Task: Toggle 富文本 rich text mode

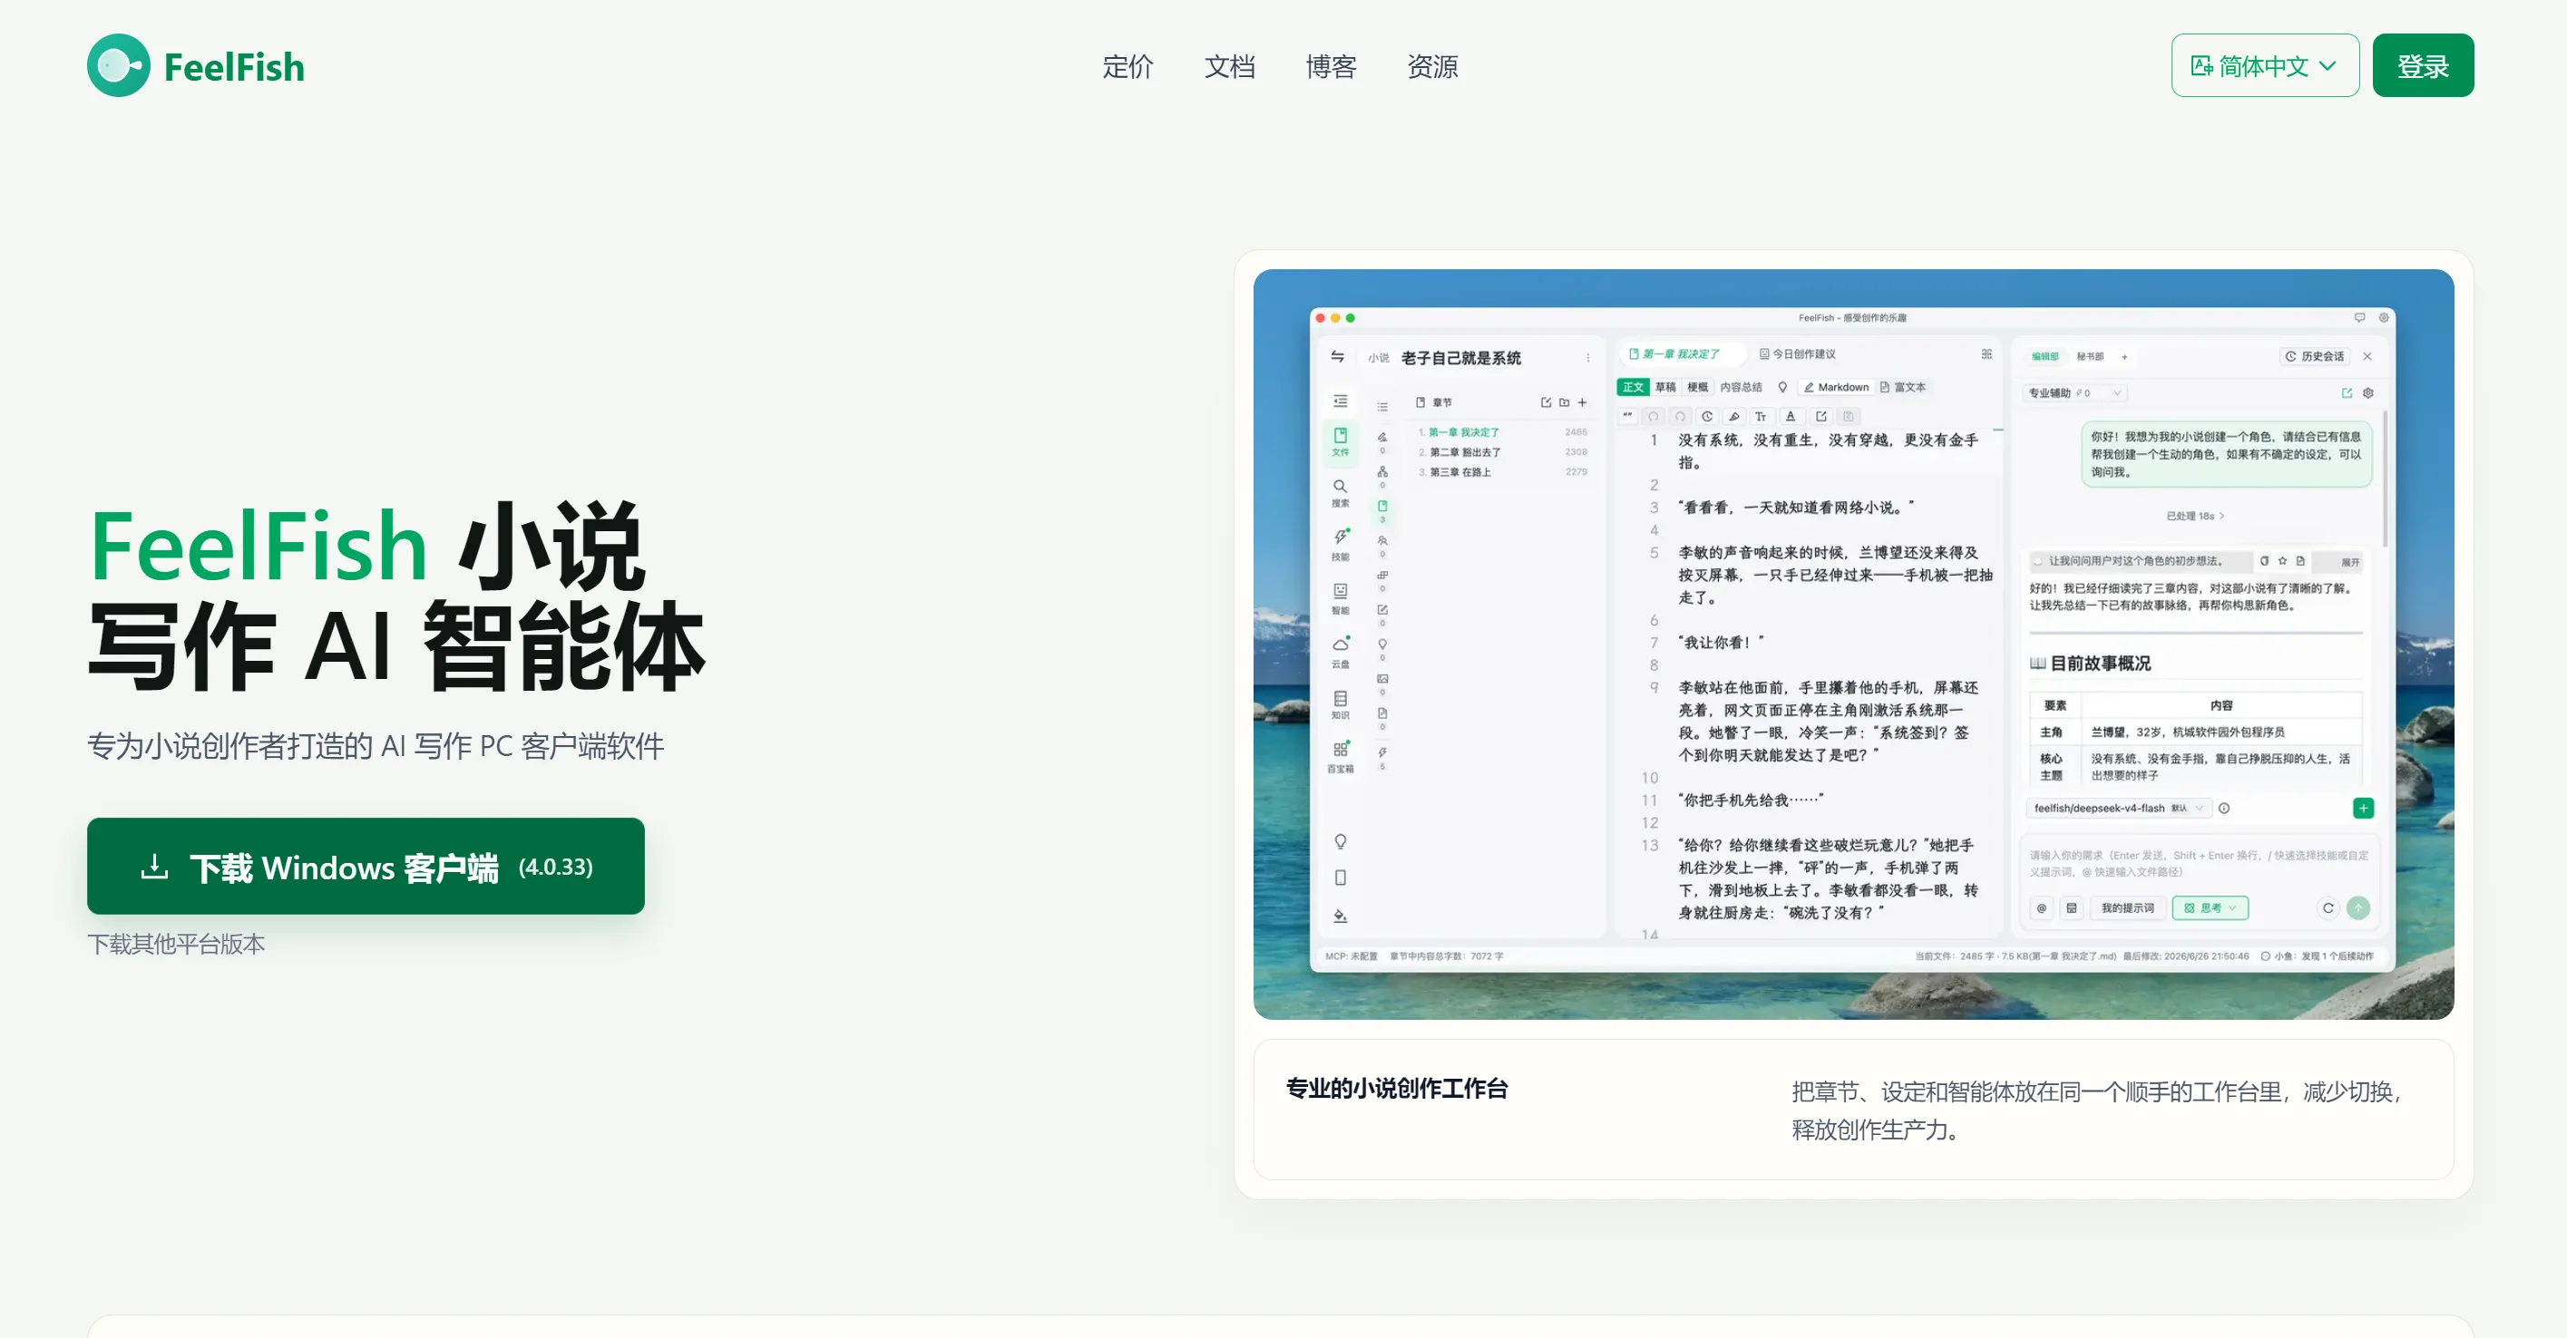Action: point(1903,387)
